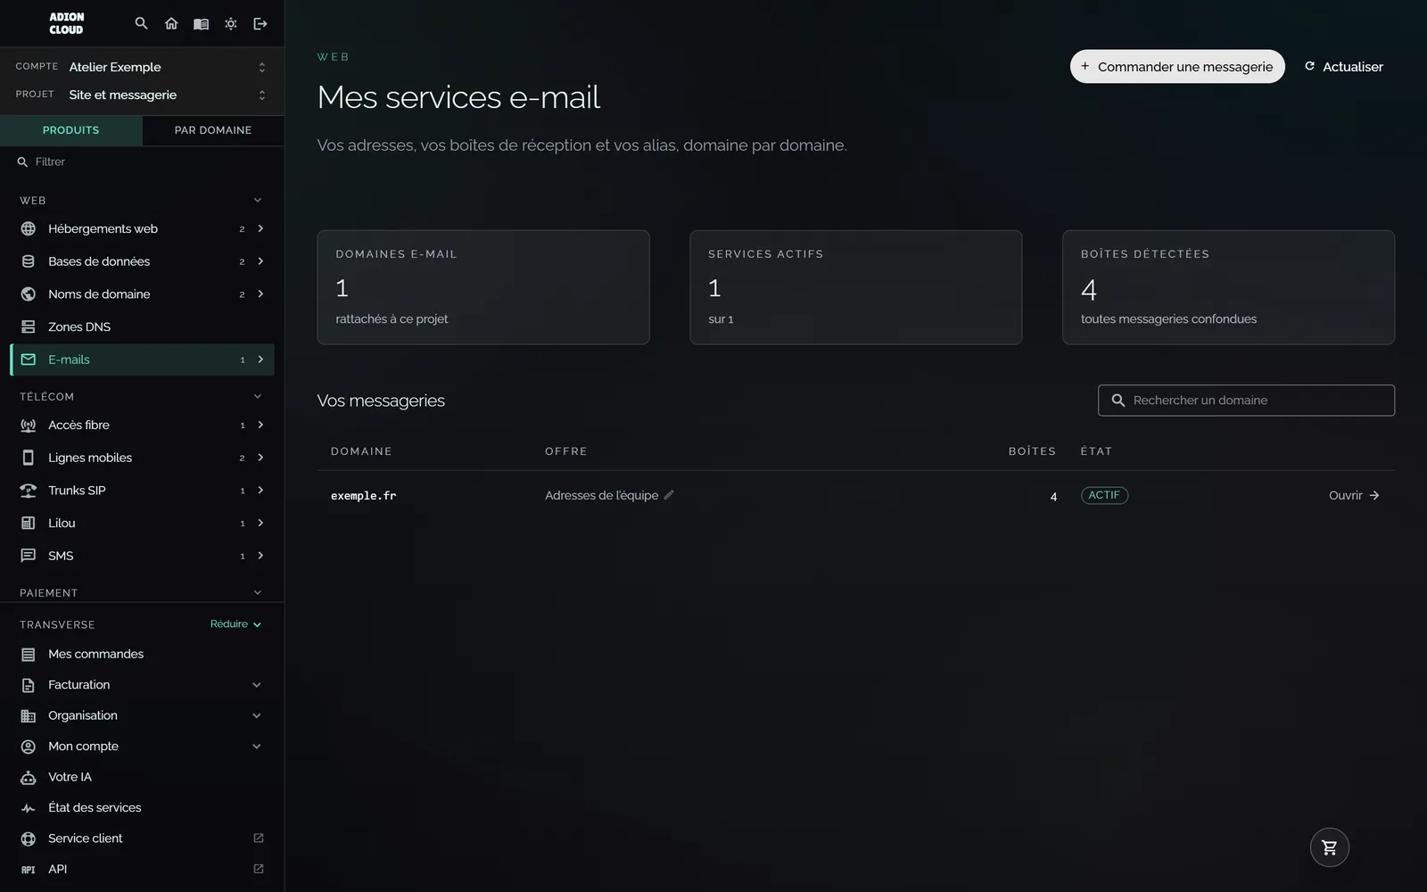The height and width of the screenshot is (892, 1427).
Task: Click Ouvrir link for exemple.fr
Action: click(x=1354, y=496)
